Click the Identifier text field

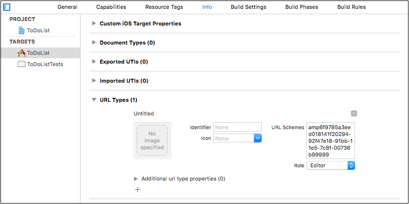pyautogui.click(x=237, y=127)
